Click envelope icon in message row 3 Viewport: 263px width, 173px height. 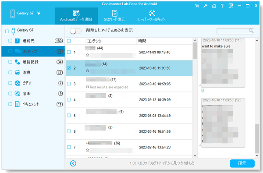point(87,87)
